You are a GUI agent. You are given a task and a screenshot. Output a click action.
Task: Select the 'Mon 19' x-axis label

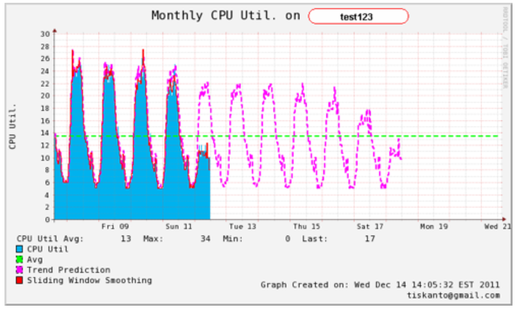(434, 226)
